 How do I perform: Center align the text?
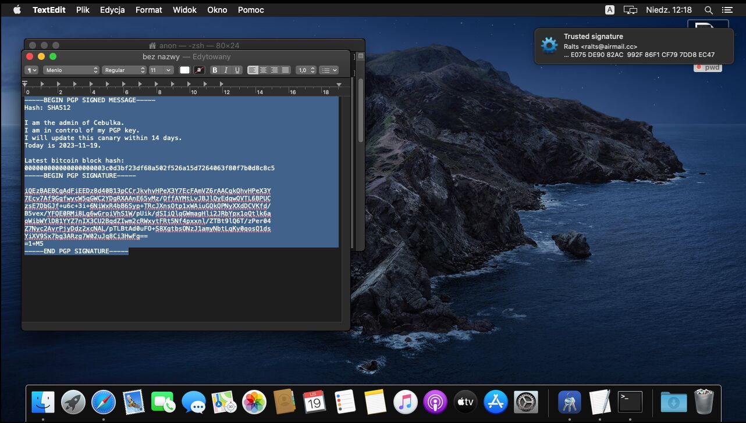264,70
